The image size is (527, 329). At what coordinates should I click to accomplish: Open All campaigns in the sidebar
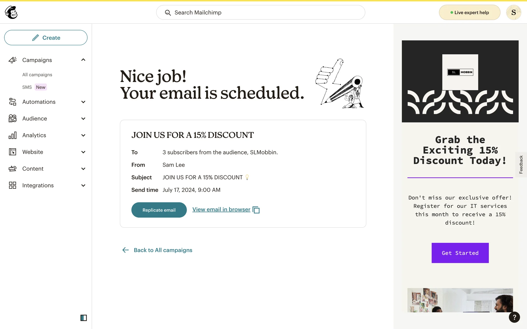pyautogui.click(x=37, y=75)
